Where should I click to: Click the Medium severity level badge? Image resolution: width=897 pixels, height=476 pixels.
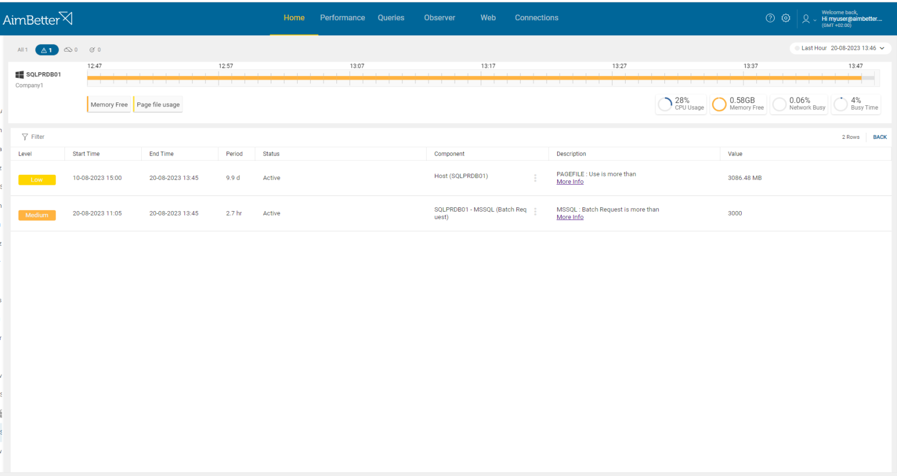[x=37, y=215]
